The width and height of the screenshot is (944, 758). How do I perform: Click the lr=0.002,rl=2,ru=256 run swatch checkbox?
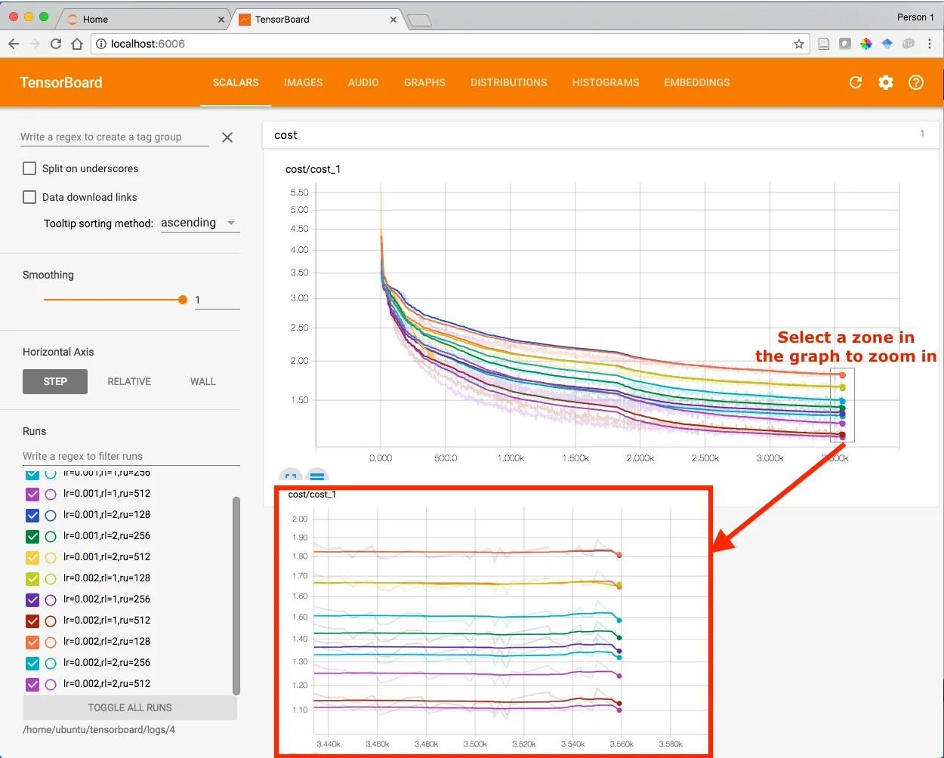tap(32, 663)
